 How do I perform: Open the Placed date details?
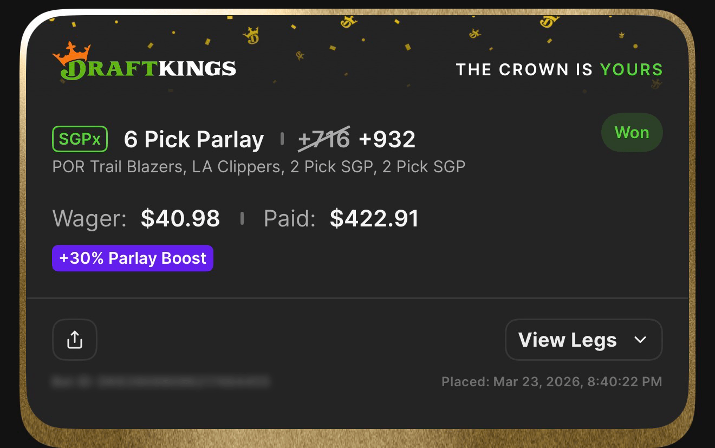[552, 381]
